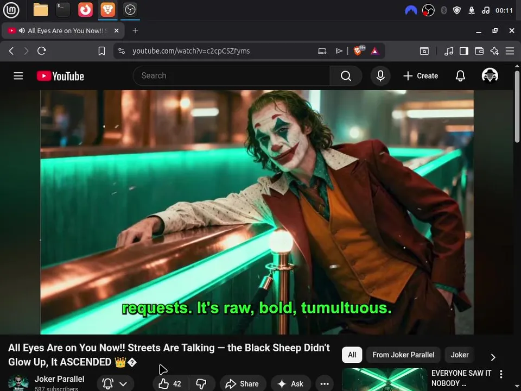
Task: Open the Create menu
Action: (421, 76)
